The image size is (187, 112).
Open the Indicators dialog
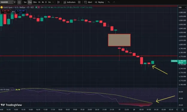tap(69, 2)
